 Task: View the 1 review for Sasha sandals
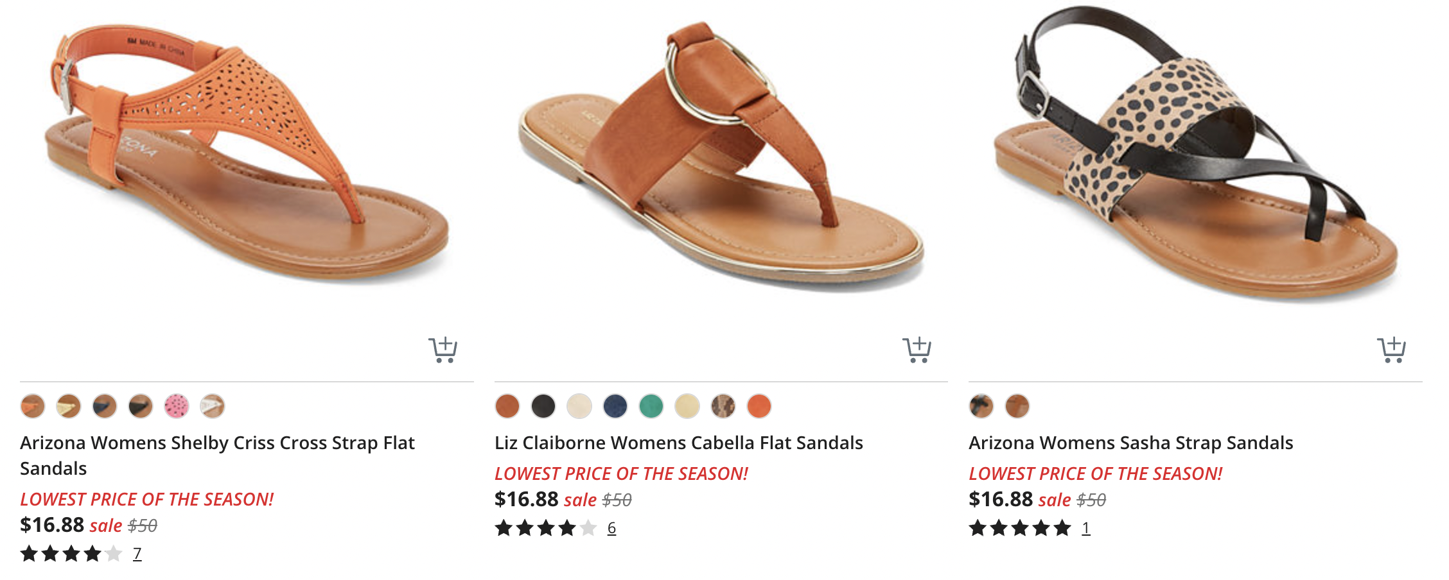pos(1085,528)
